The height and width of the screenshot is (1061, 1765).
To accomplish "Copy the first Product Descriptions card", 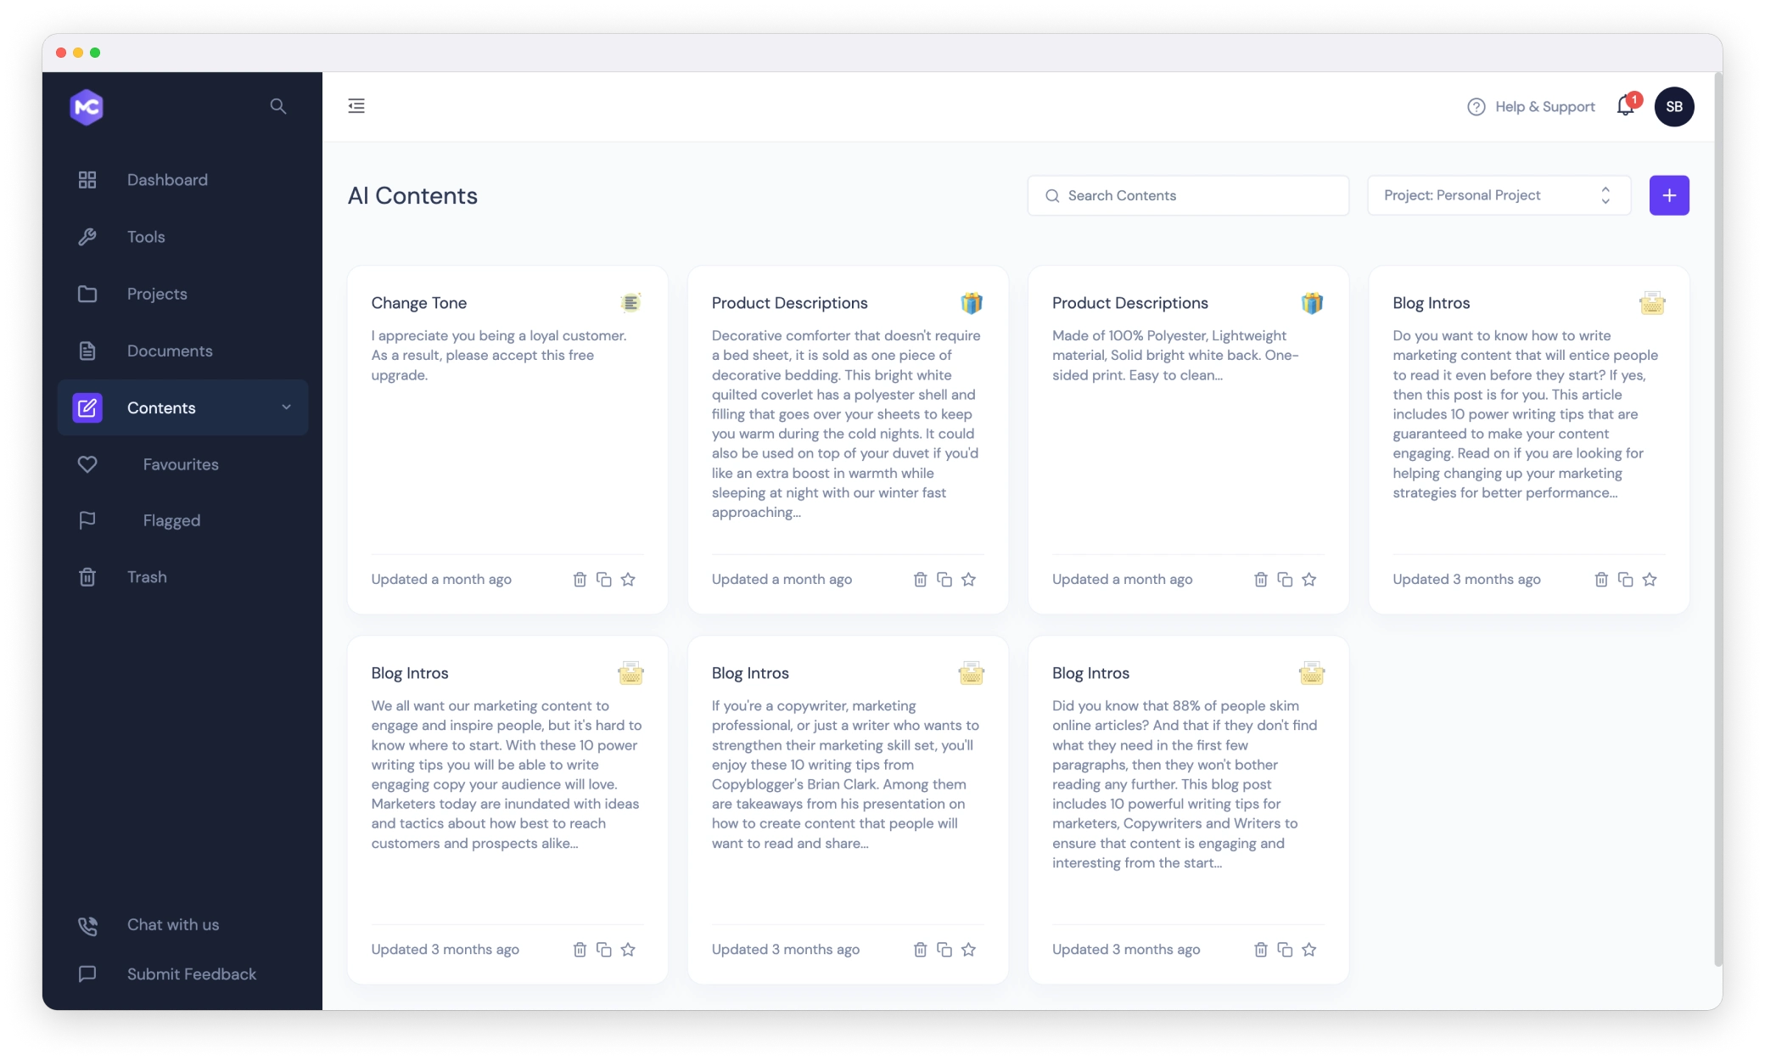I will point(944,580).
